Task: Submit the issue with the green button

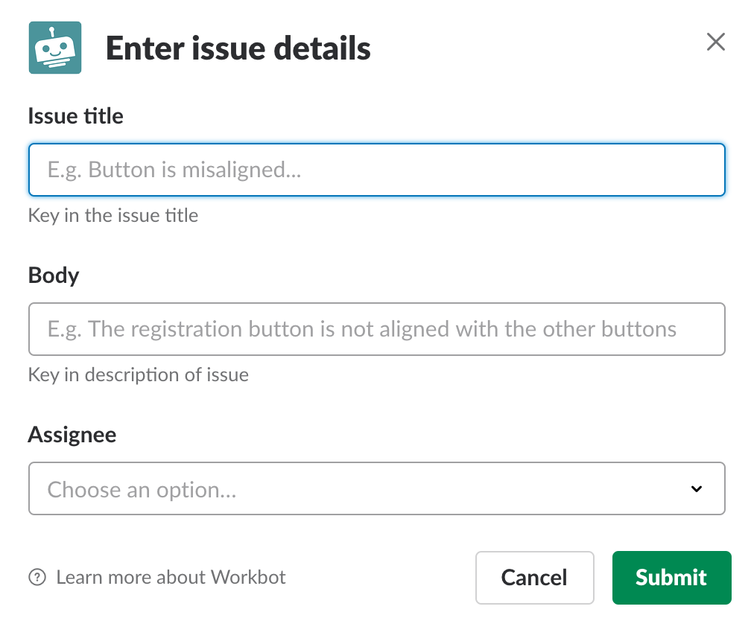Action: pyautogui.click(x=671, y=578)
